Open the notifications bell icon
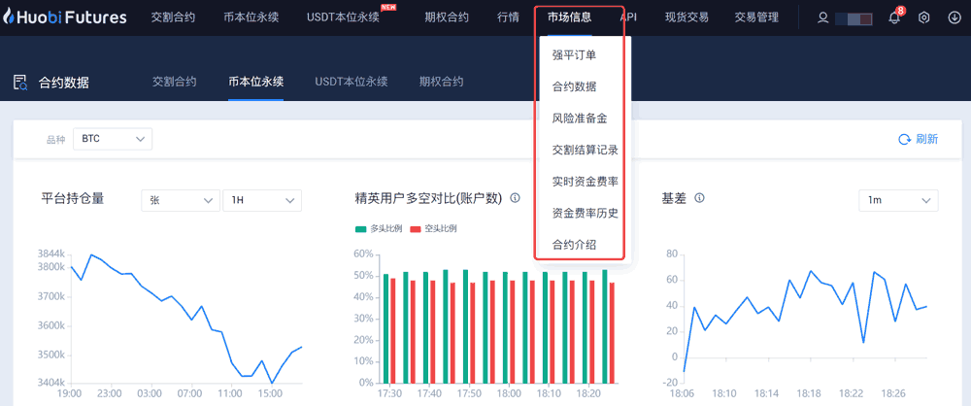The width and height of the screenshot is (971, 406). point(894,17)
